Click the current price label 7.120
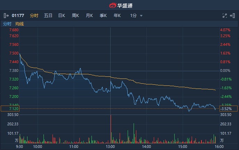The height and width of the screenshot is (150, 239). [x=10, y=109]
